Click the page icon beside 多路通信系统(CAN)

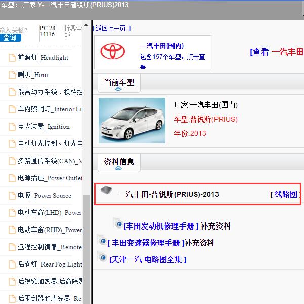pos(12,161)
